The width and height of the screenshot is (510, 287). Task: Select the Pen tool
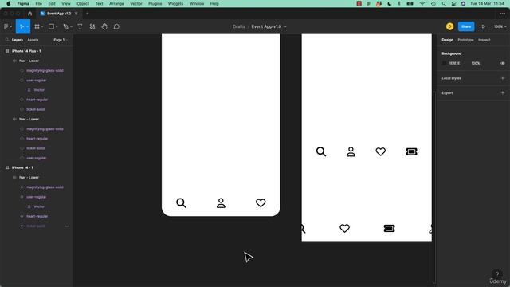tap(65, 26)
